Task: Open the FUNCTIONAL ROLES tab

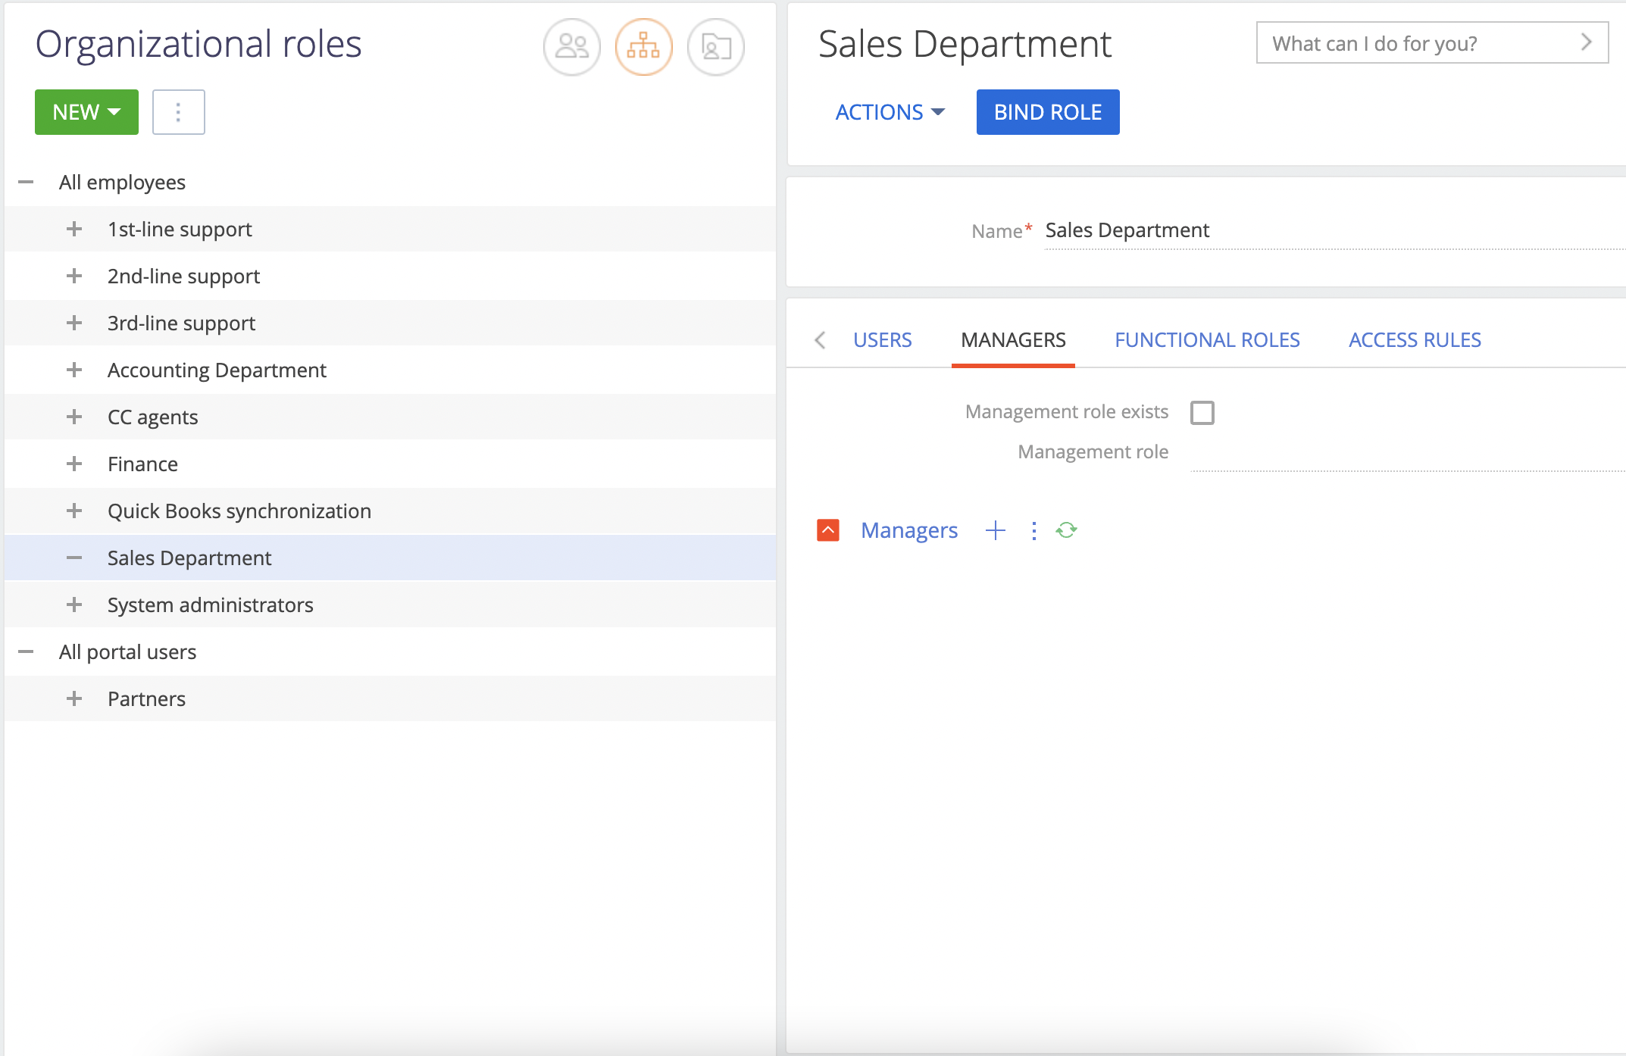Action: (1207, 340)
